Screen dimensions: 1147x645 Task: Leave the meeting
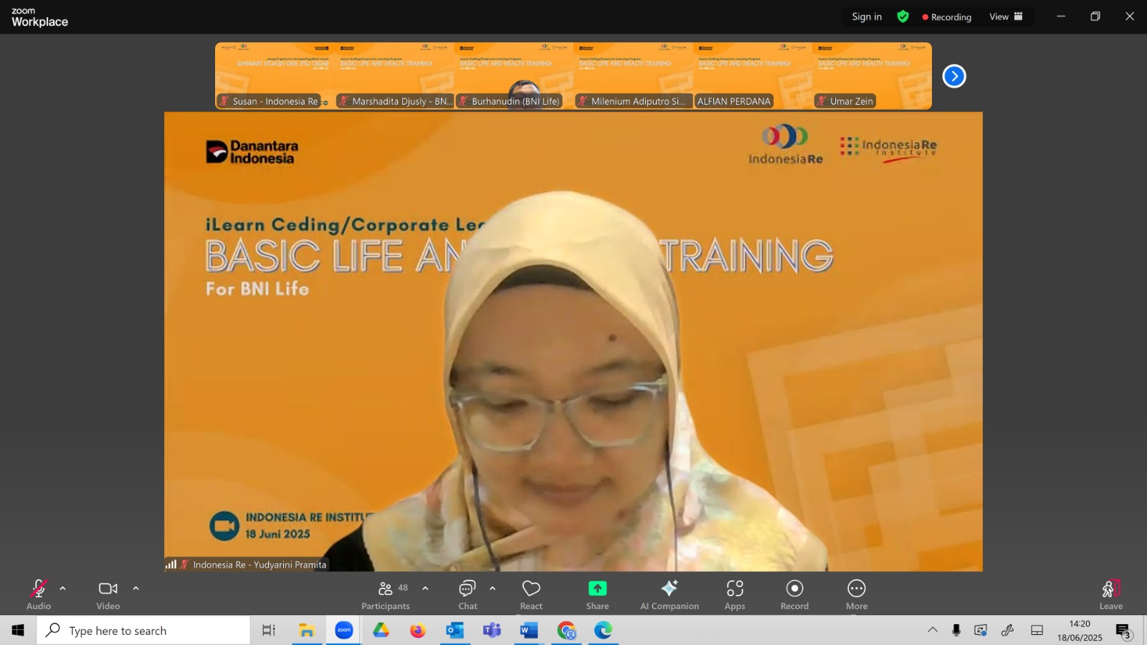(x=1111, y=595)
